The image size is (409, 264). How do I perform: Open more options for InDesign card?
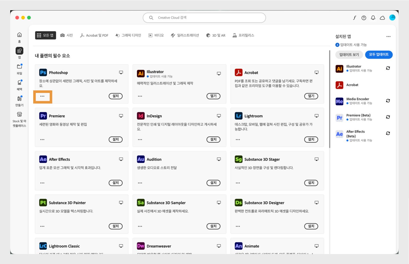(140, 140)
